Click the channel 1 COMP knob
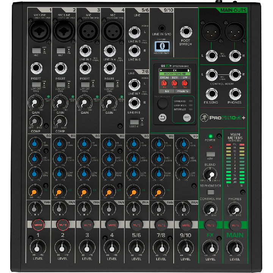The width and height of the screenshot is (273, 273). (35, 121)
